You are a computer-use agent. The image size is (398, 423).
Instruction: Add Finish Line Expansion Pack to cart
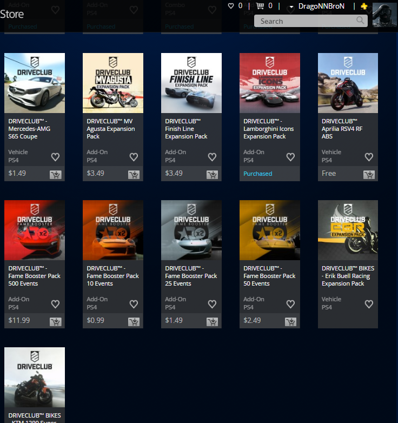212,174
